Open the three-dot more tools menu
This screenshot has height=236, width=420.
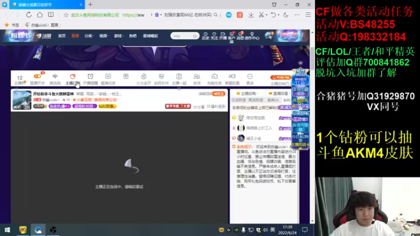tap(297, 15)
